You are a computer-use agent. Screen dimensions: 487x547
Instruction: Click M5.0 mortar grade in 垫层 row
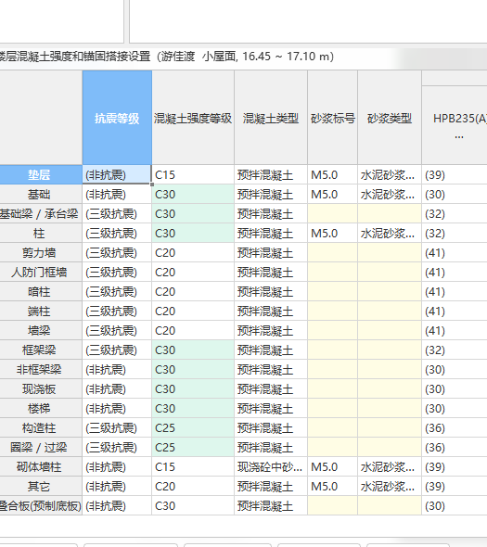coord(332,175)
